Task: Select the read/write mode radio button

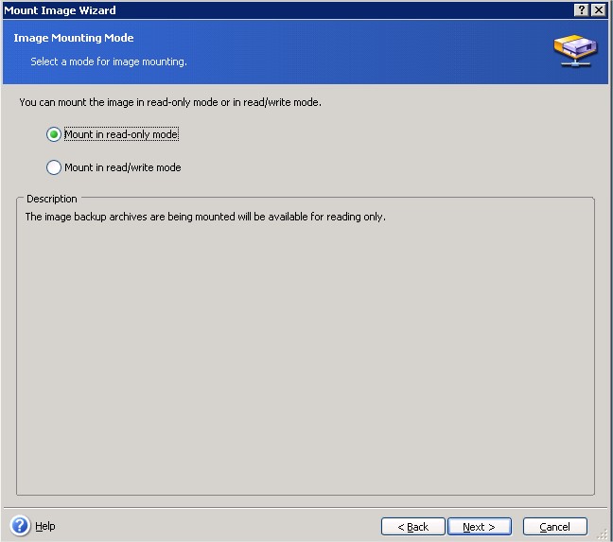Action: (54, 167)
